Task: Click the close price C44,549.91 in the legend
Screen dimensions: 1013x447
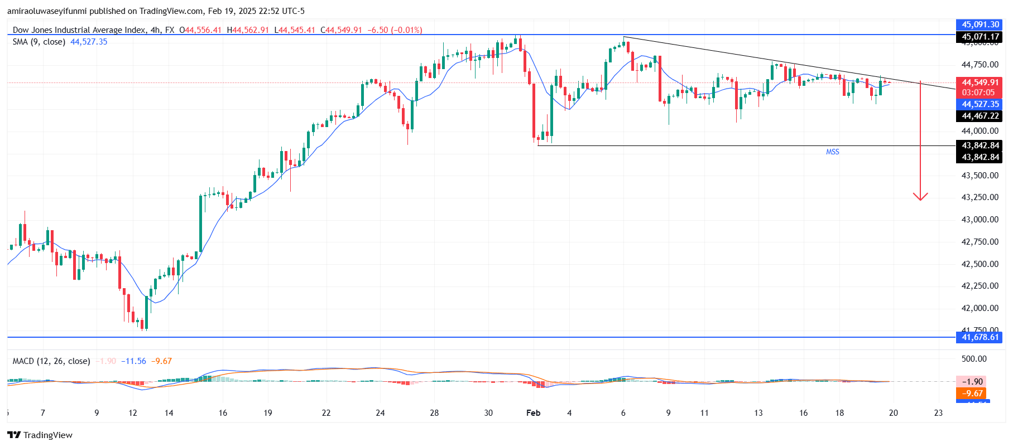Action: (x=341, y=30)
